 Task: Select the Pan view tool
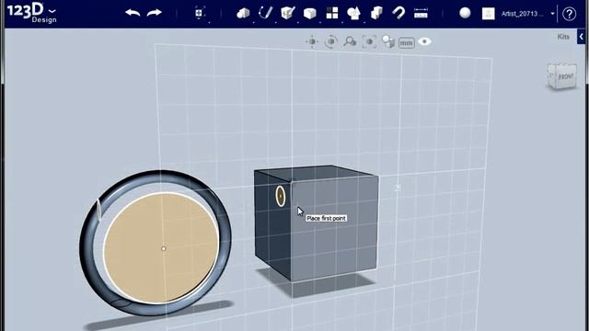click(312, 41)
